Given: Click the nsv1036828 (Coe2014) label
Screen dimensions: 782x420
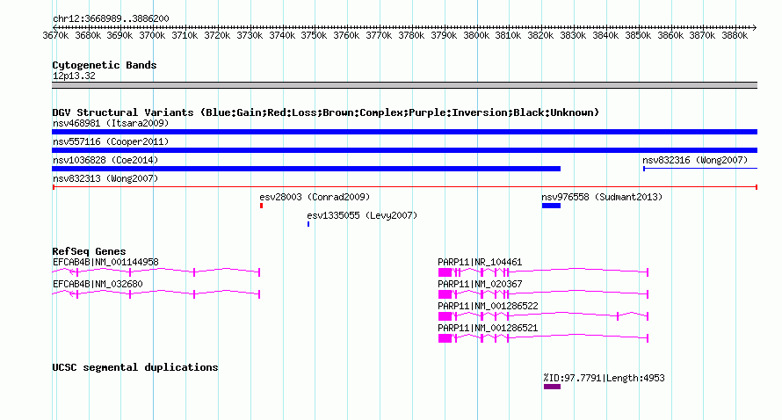Looking at the screenshot, I should 105,160.
